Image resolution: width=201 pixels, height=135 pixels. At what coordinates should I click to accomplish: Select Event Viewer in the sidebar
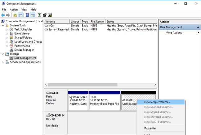pos(22,33)
